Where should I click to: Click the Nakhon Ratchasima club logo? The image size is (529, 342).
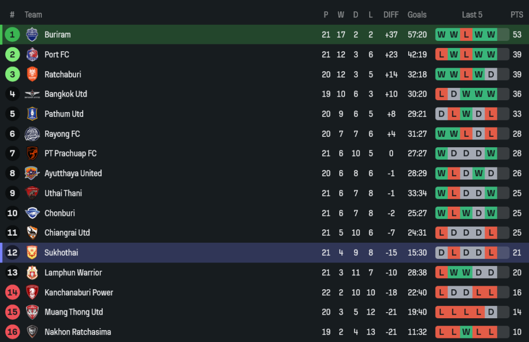click(x=32, y=332)
